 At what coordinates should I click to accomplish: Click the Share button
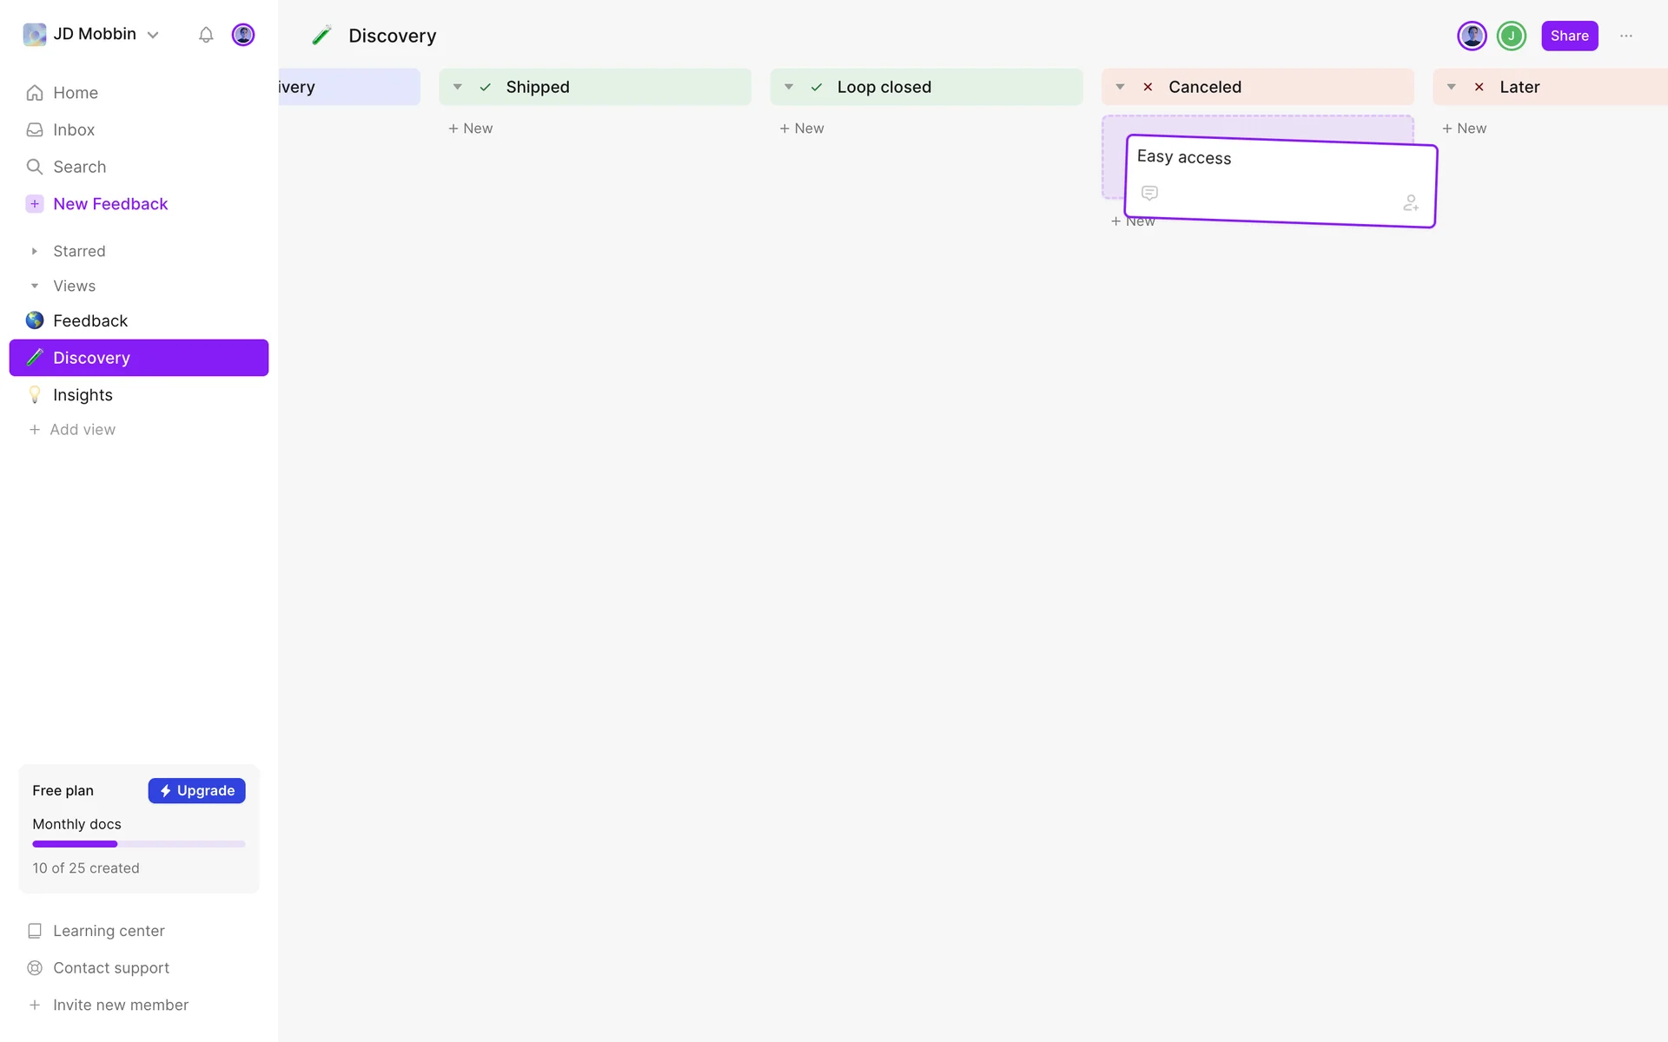pyautogui.click(x=1569, y=36)
